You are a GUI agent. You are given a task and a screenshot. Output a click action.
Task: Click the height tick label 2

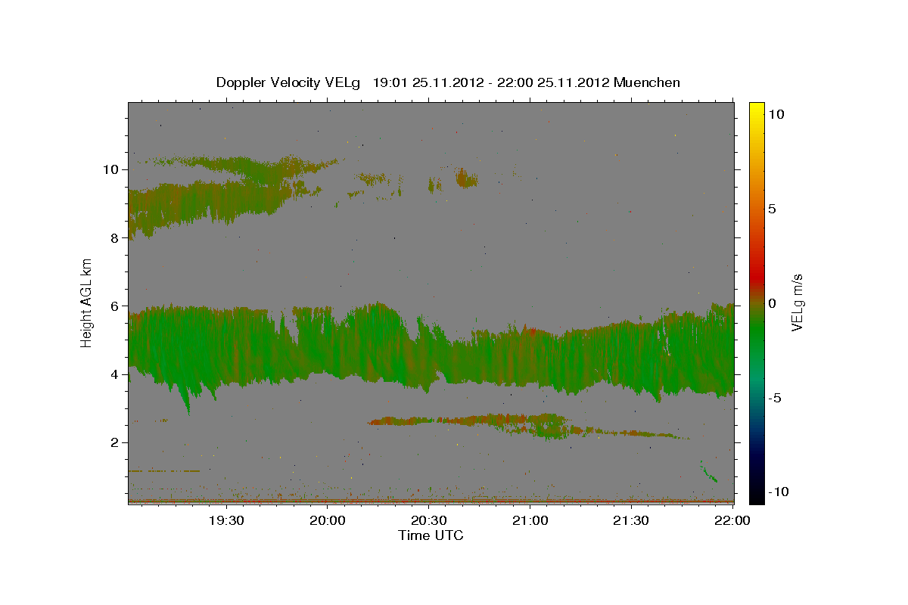(117, 442)
